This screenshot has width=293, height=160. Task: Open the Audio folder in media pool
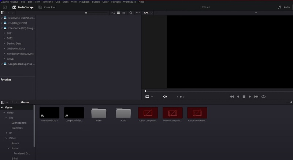[x=123, y=113]
